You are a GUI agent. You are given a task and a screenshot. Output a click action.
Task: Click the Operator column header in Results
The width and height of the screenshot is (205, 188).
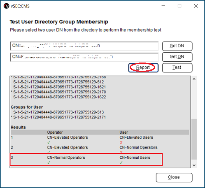tap(55, 132)
